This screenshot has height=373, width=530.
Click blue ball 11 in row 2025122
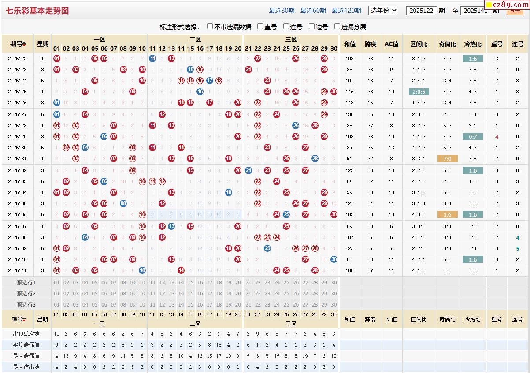tap(152, 59)
